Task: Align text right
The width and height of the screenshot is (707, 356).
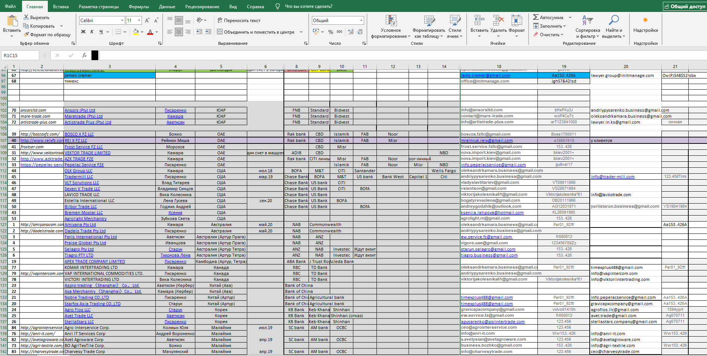Action: pos(188,32)
